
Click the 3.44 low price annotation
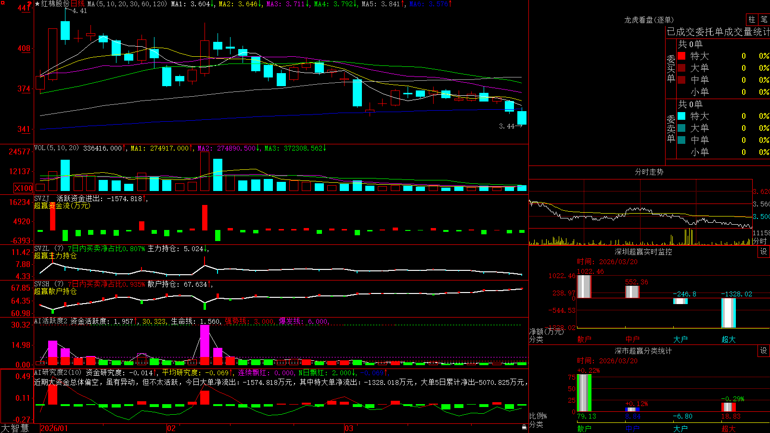[x=507, y=126]
